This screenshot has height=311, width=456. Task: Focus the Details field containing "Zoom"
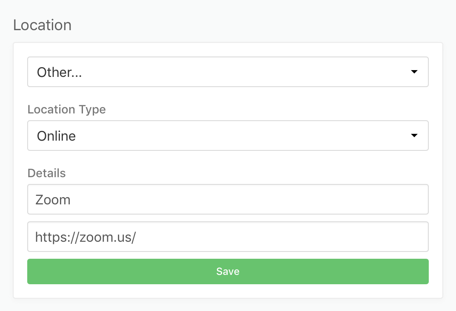(228, 199)
